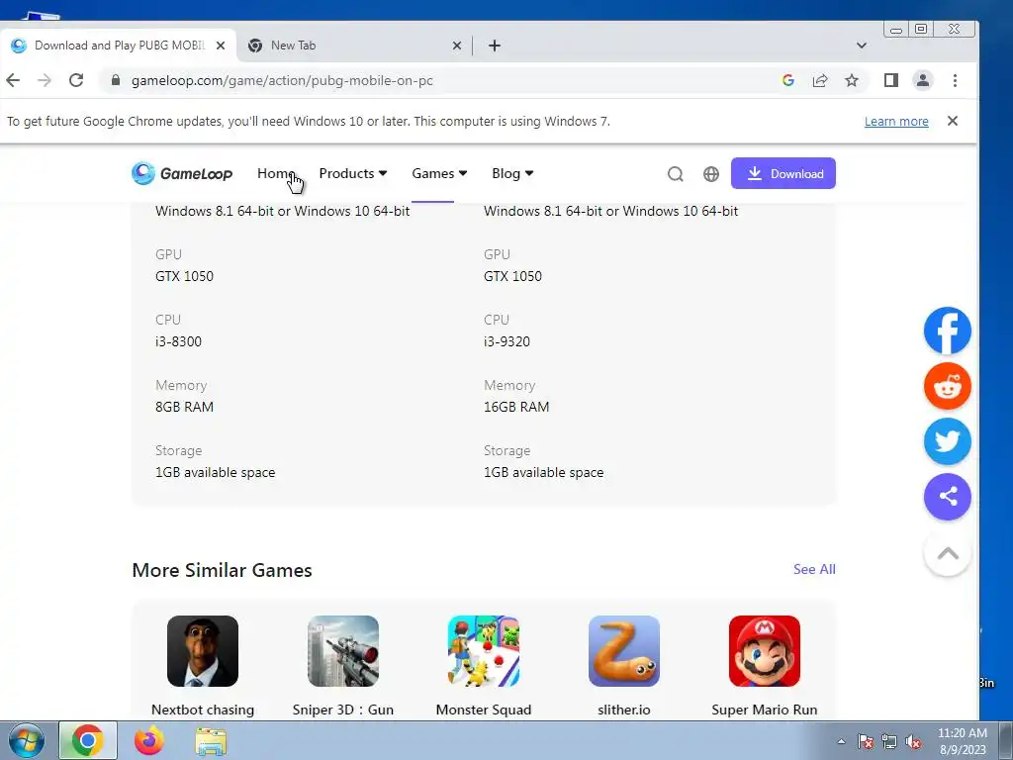
Task: Open Windows Explorer from taskbar
Action: pos(211,741)
